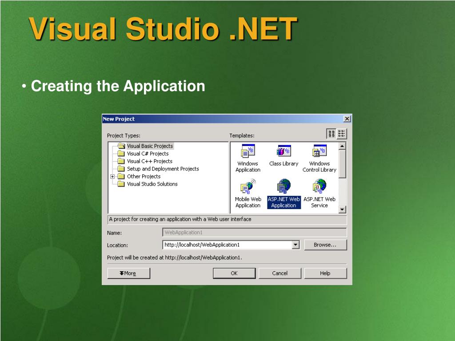Click the "Class Library" label text

click(283, 163)
